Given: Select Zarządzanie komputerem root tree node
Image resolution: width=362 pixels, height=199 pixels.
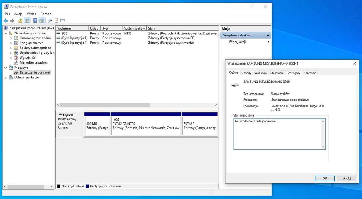Looking at the screenshot, I should [x=31, y=28].
